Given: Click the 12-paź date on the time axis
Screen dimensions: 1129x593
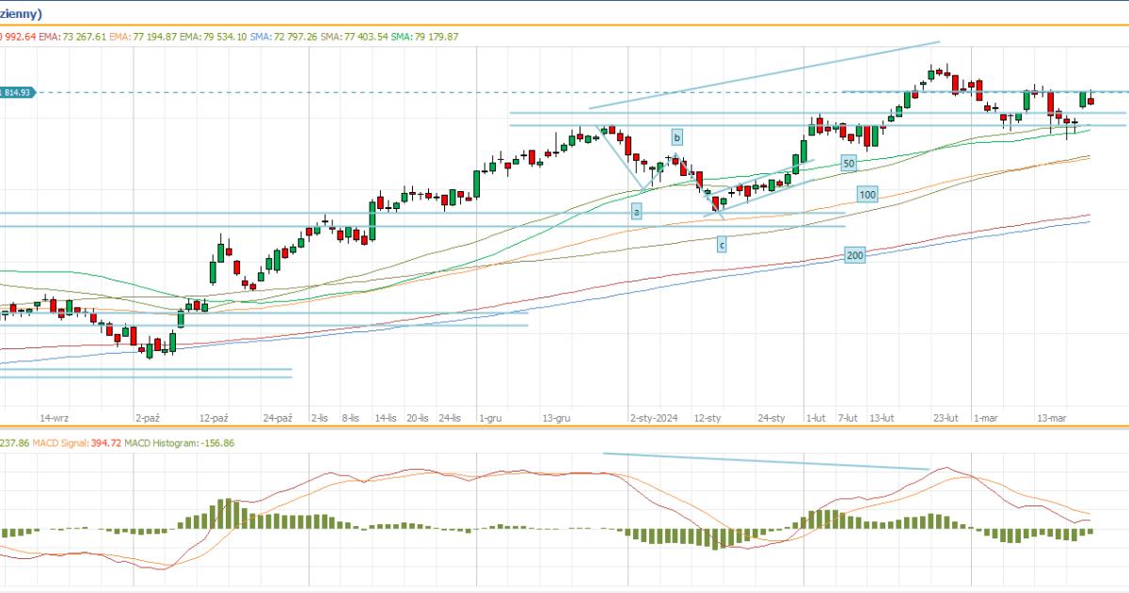Looking at the screenshot, I should click(x=215, y=418).
